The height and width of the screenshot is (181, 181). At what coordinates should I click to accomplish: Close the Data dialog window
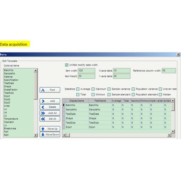coord(178,54)
